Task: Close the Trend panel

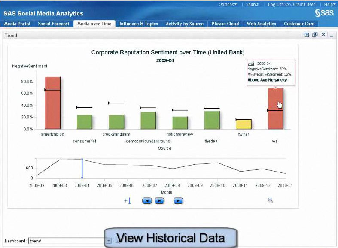Action: (323, 34)
